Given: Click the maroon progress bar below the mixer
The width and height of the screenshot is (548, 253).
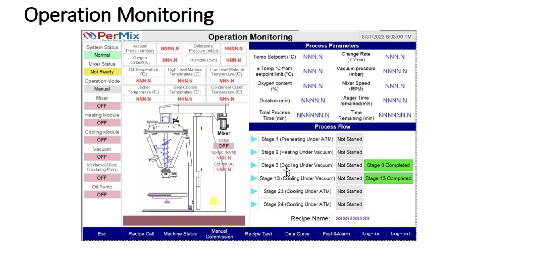Looking at the screenshot, I should click(x=184, y=220).
